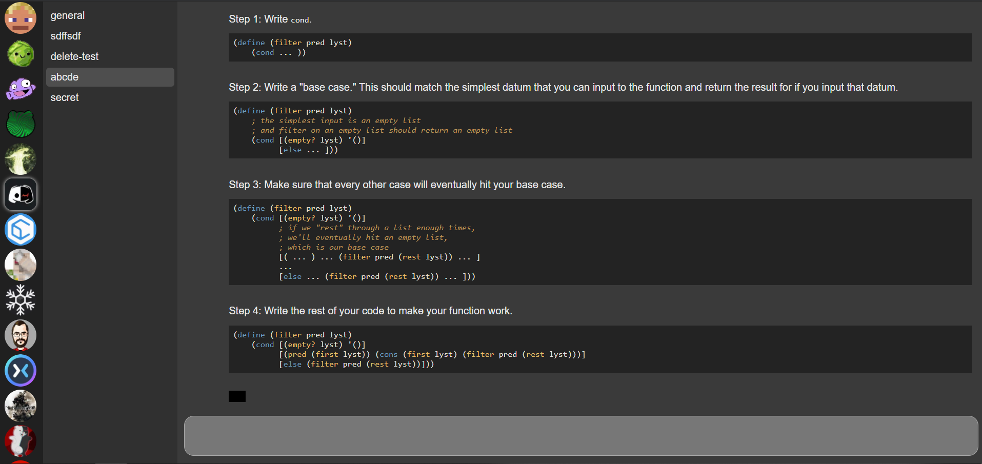
Task: Open the blue hexagon logo server
Action: (x=21, y=230)
